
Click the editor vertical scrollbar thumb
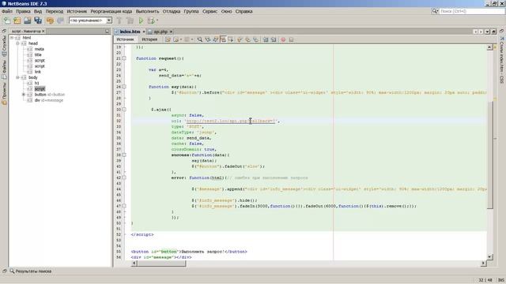pos(490,155)
